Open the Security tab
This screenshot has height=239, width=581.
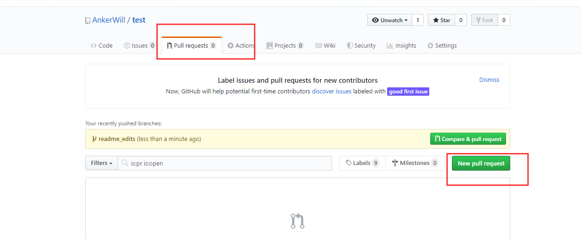coord(361,45)
